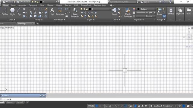Toggle layer on/off lightbulb in Layers panel
The height and width of the screenshot is (108, 193).
pyautogui.click(x=81, y=9)
